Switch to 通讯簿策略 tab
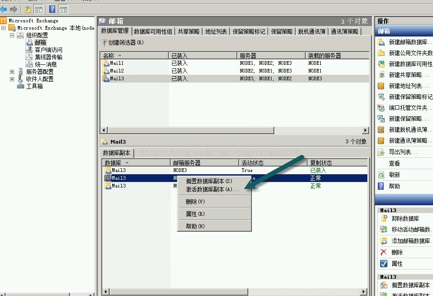Viewport: 433px width, 296px height. coord(344,31)
